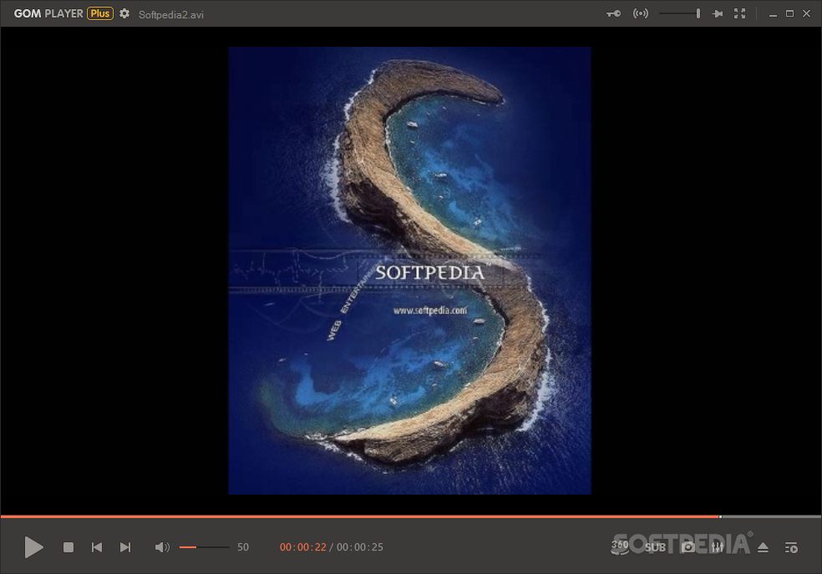Image resolution: width=822 pixels, height=574 pixels.
Task: Toggle the playlist panel icon
Action: point(792,548)
